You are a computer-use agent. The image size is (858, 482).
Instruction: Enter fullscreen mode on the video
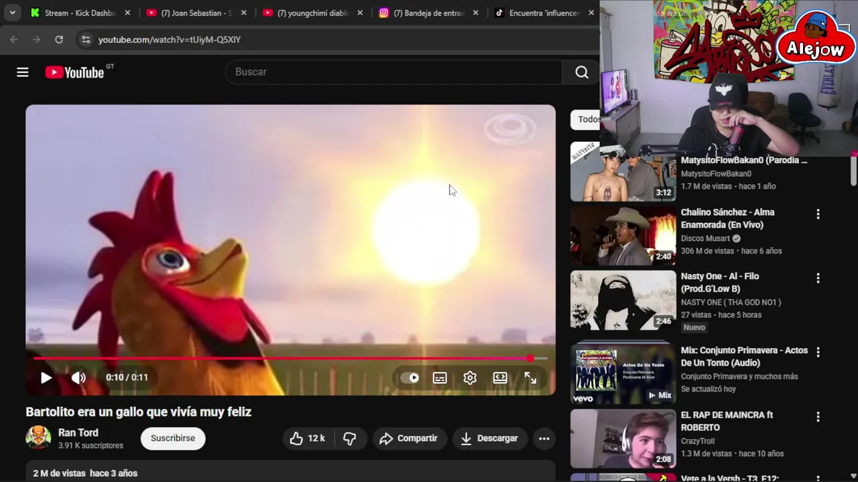pos(530,378)
